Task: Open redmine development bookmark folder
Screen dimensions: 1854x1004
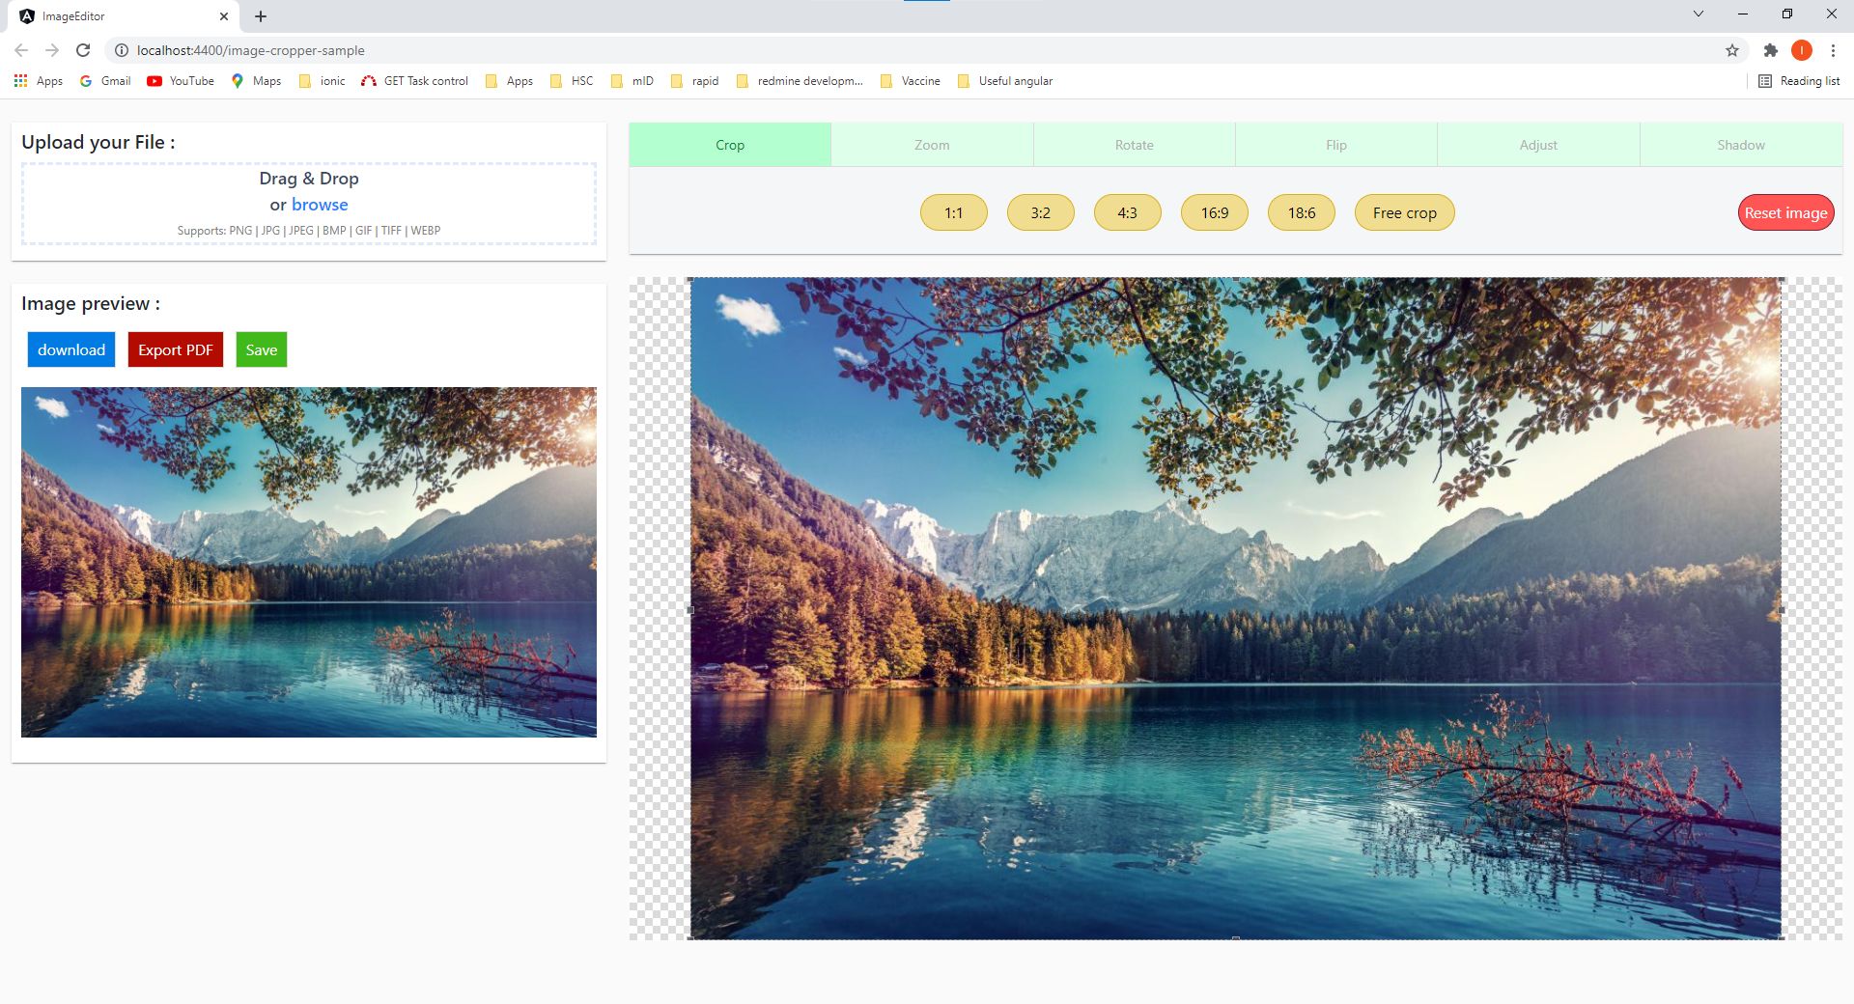Action: [800, 81]
